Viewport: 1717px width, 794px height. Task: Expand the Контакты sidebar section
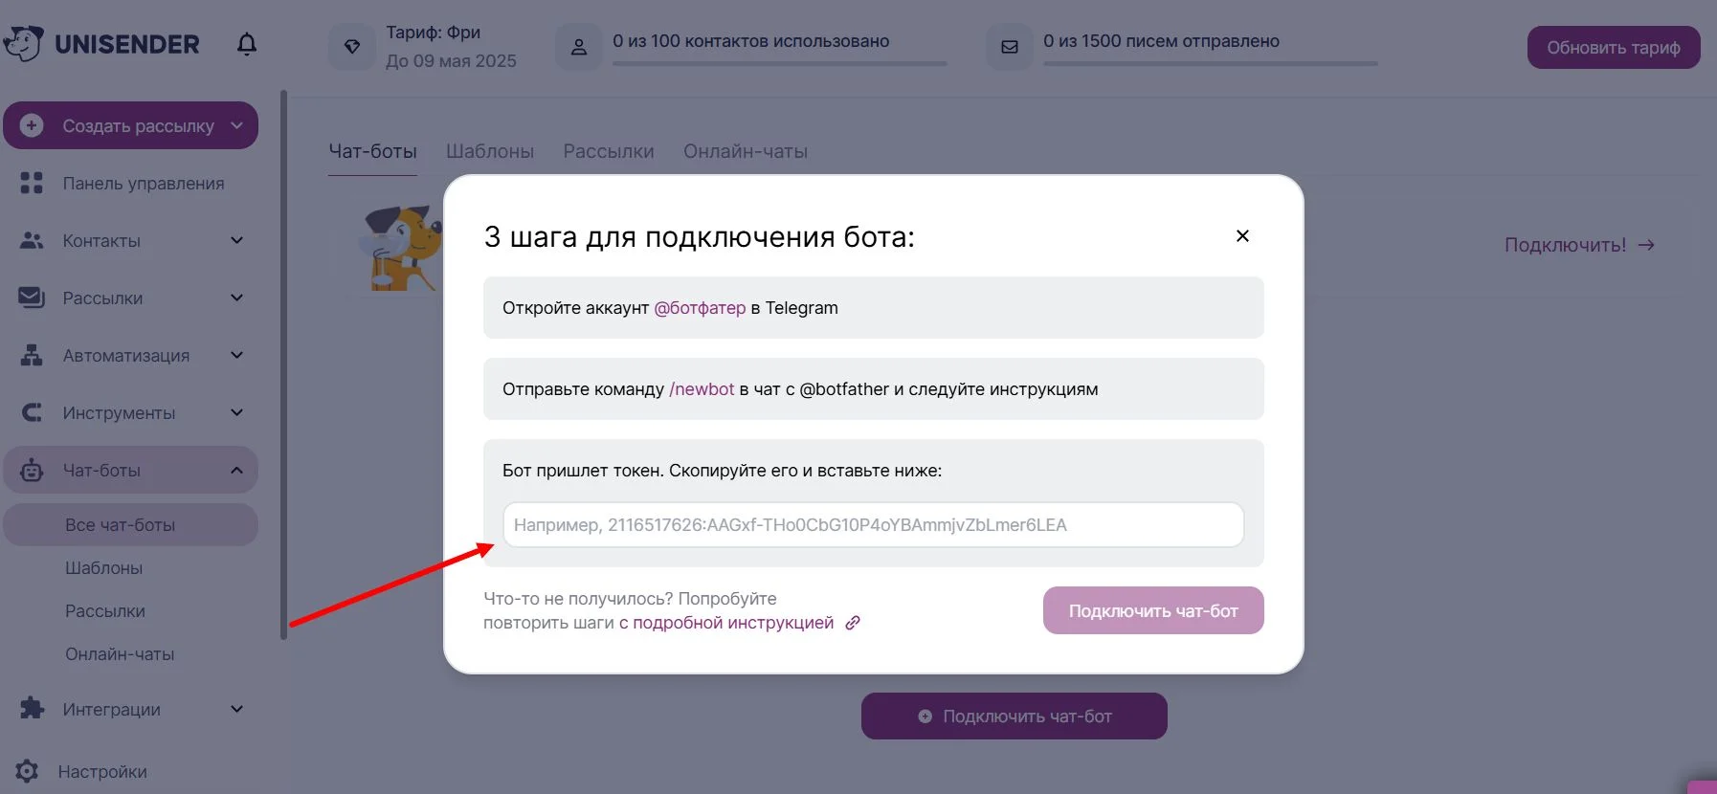click(x=236, y=241)
